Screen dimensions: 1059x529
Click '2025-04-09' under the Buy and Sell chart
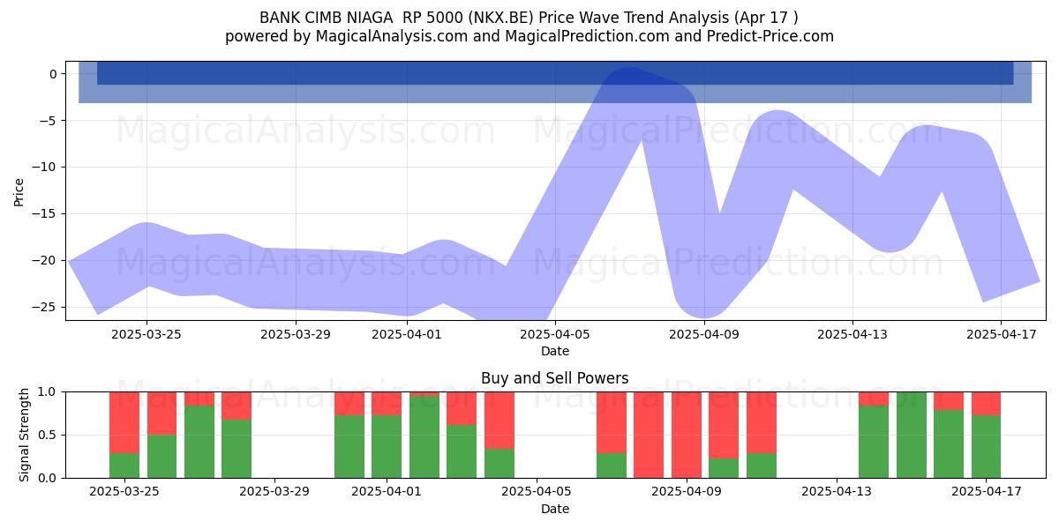point(686,492)
